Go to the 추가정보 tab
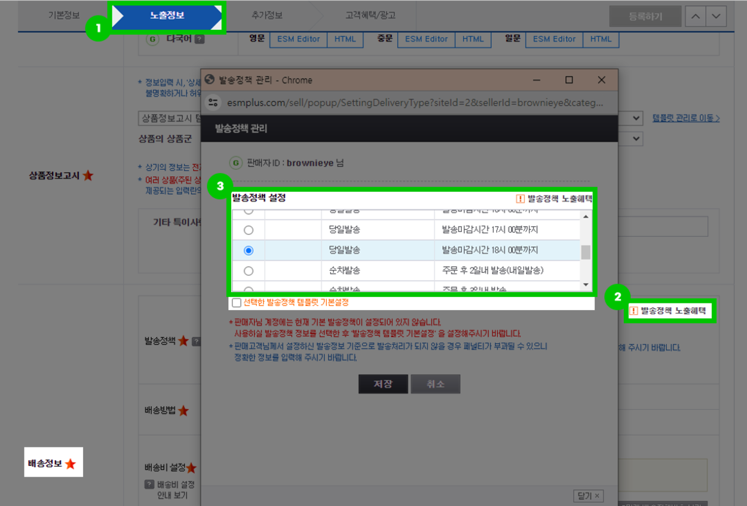Viewport: 747px width, 506px height. [267, 16]
